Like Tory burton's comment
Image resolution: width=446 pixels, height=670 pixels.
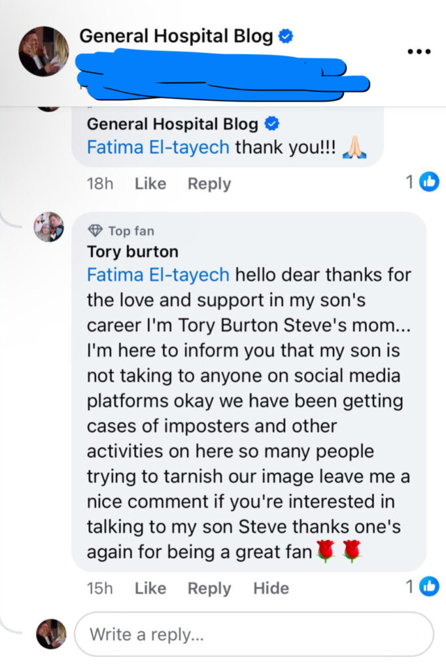pos(150,588)
